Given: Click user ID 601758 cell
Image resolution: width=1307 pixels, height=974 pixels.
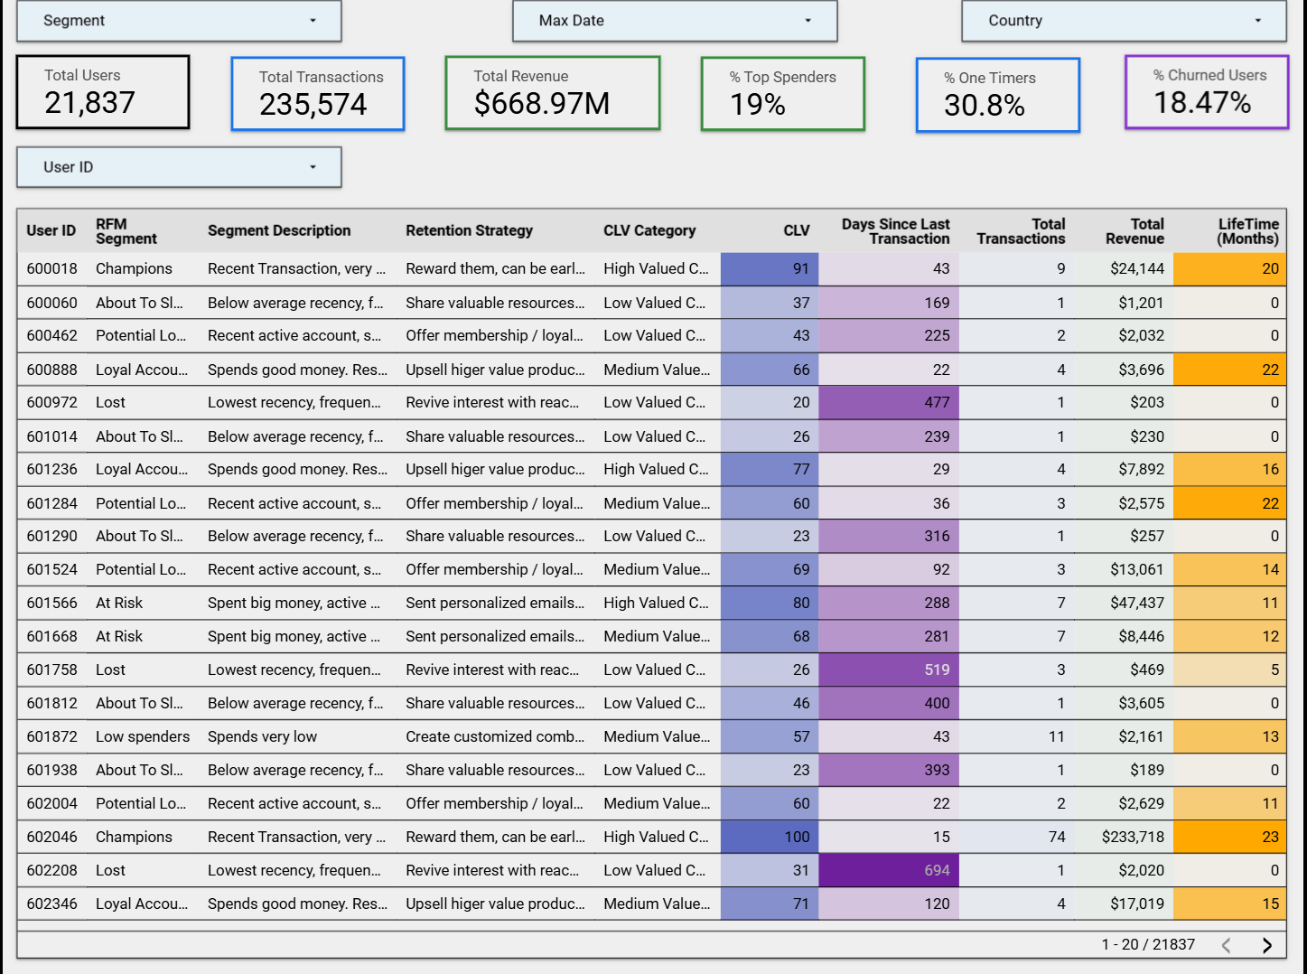Looking at the screenshot, I should [52, 670].
